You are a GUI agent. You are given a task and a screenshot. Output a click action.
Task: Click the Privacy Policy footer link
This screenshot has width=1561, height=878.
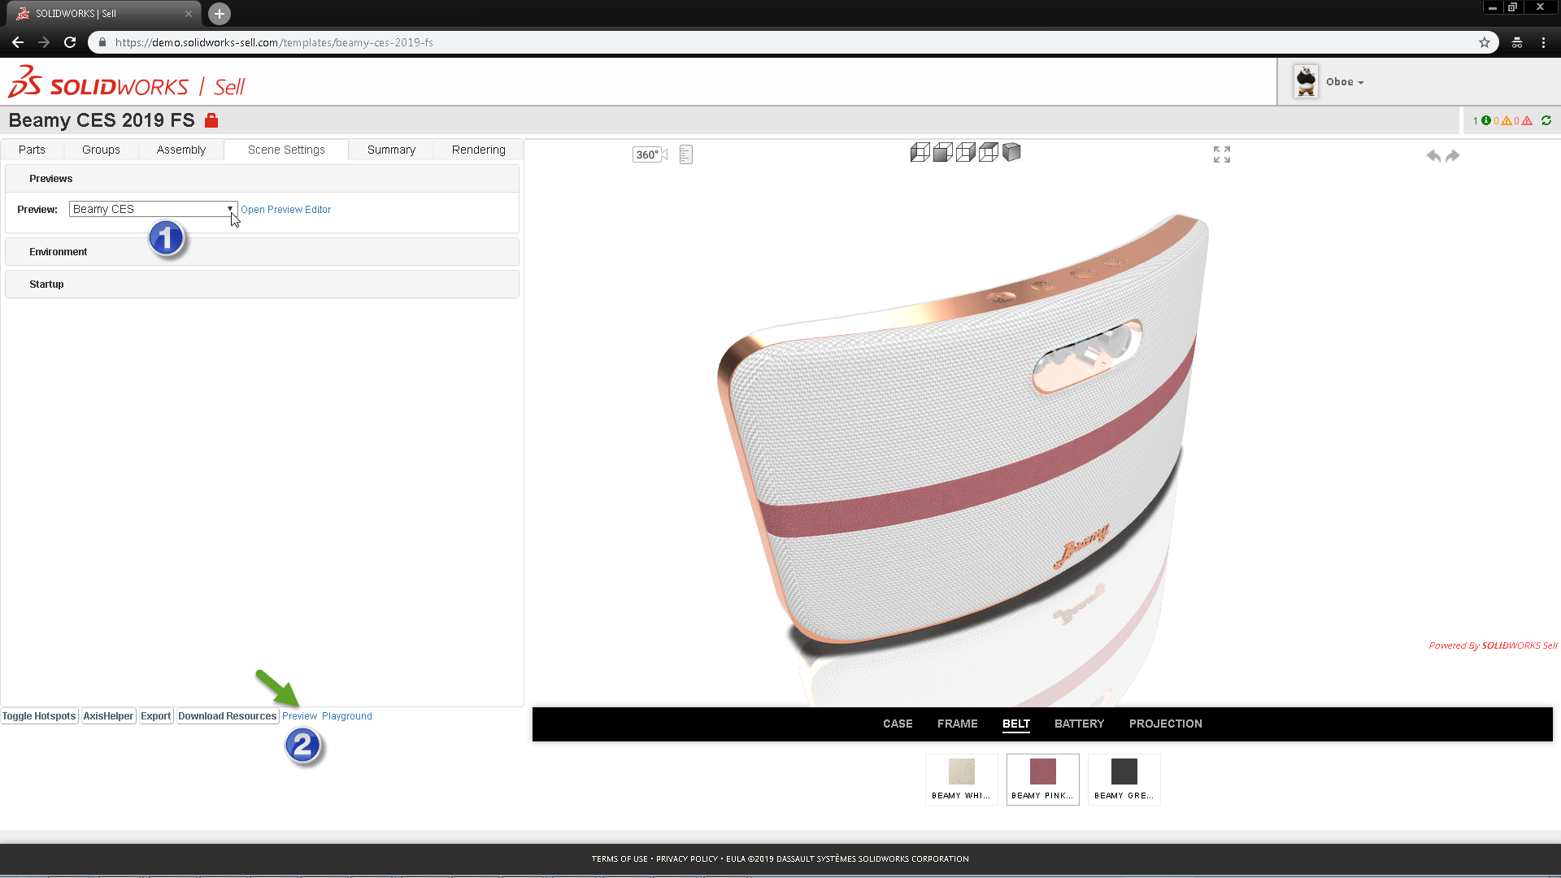pyautogui.click(x=687, y=859)
